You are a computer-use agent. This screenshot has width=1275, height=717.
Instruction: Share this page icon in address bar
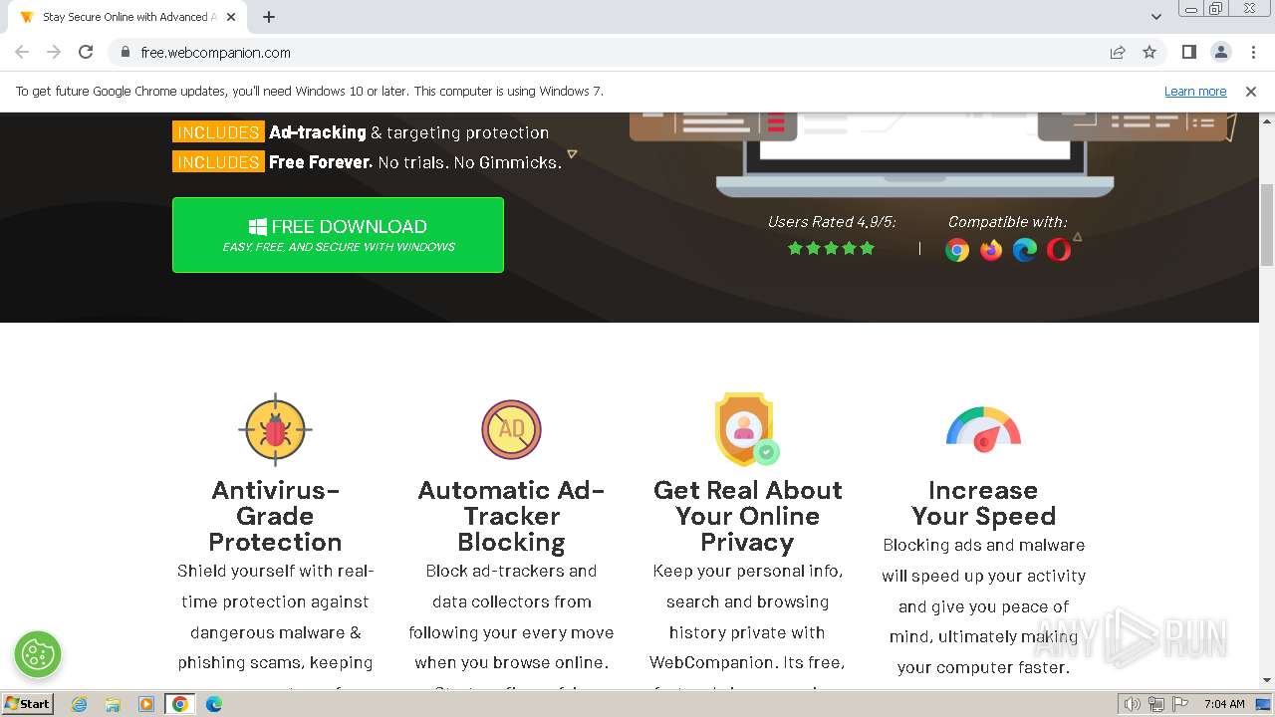click(x=1118, y=53)
